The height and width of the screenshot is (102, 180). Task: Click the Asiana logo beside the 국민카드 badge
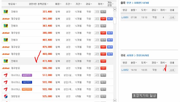(x=6, y=89)
